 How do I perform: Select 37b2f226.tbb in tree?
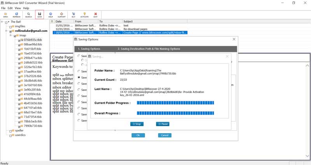33,76
